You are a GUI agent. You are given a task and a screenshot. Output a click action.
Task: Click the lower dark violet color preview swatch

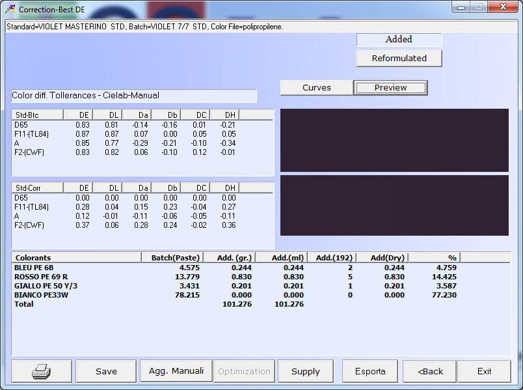[x=394, y=205]
